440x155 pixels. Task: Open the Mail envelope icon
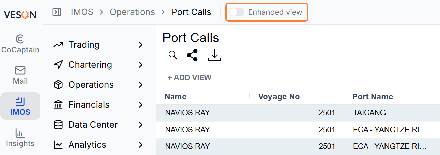[20, 70]
